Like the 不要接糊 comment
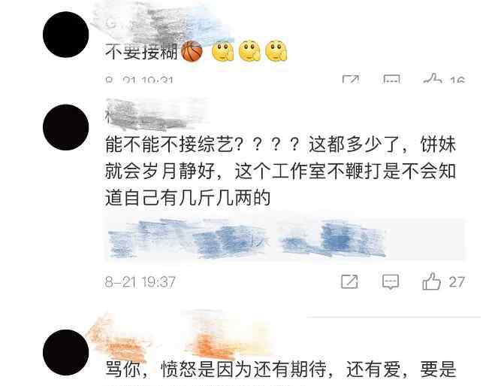This screenshot has width=495, height=386. pyautogui.click(x=433, y=78)
